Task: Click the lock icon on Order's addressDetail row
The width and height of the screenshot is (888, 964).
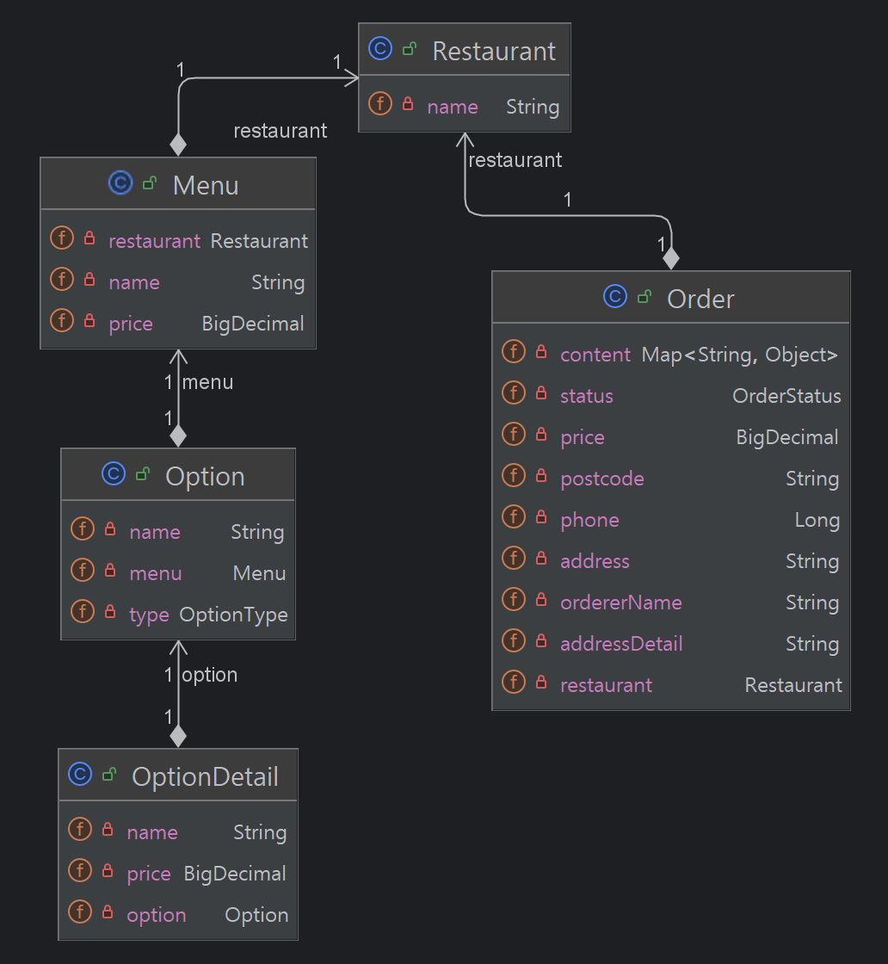Action: [541, 640]
